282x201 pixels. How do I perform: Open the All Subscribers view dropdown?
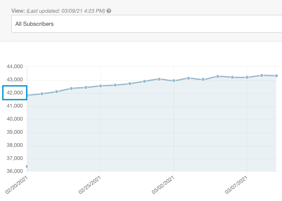(147, 24)
